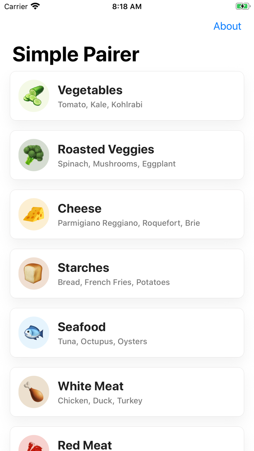254x451 pixels.
Task: Open the Vegetables category card
Action: (127, 96)
